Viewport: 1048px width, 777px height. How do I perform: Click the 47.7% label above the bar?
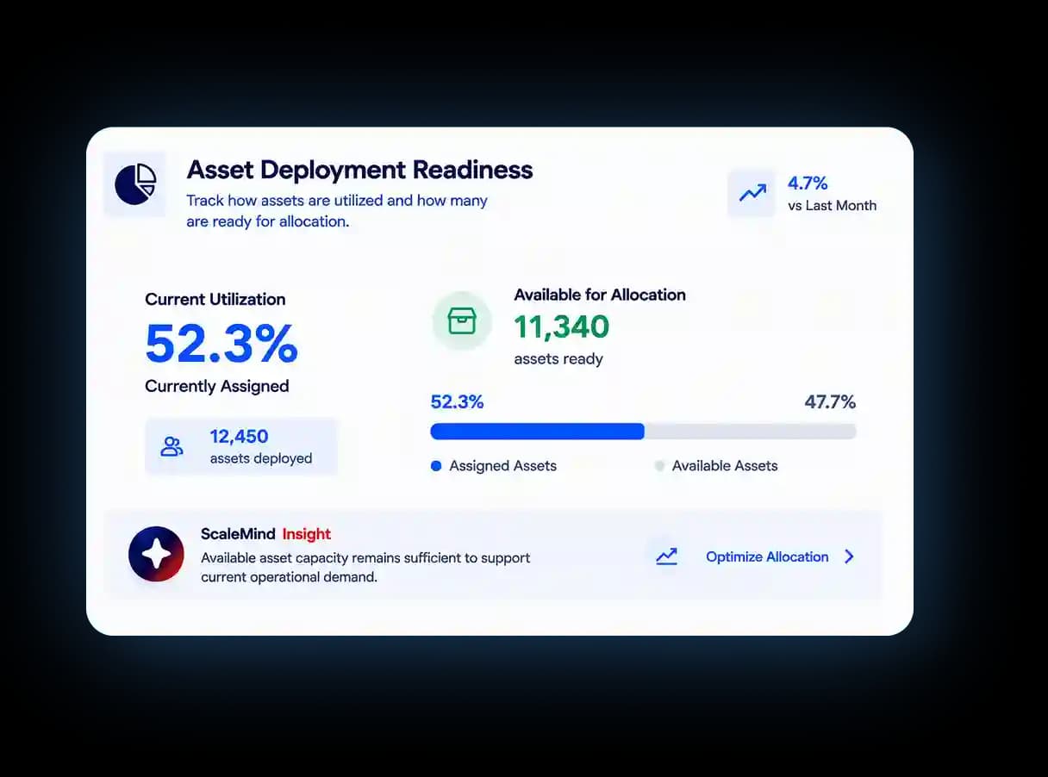[830, 401]
